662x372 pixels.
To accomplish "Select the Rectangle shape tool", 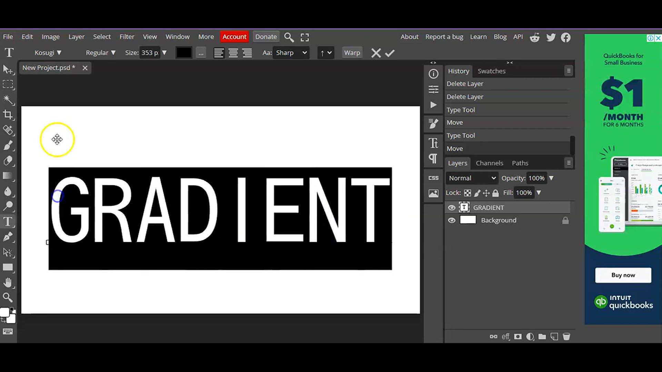I will click(x=8, y=267).
